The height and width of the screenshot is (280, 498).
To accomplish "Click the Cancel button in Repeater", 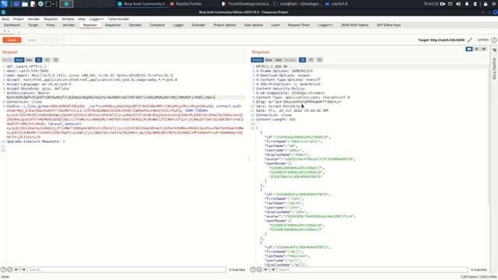I will tap(32, 40).
